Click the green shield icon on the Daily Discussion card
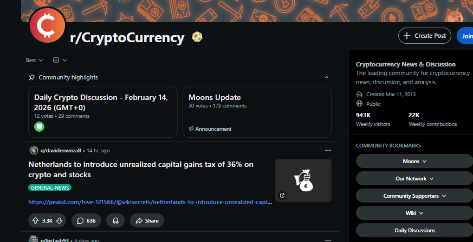The image size is (473, 242). (x=39, y=127)
